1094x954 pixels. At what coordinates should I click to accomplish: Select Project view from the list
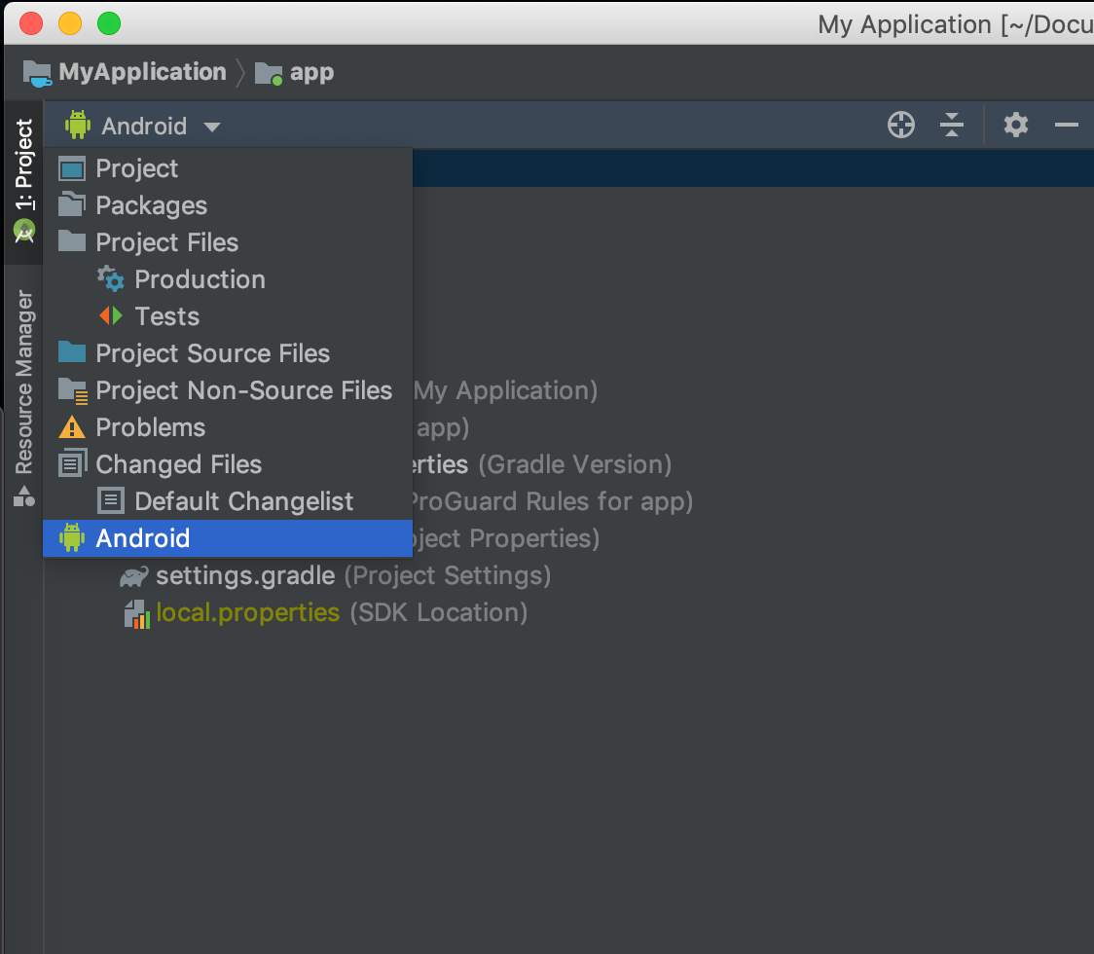(137, 168)
